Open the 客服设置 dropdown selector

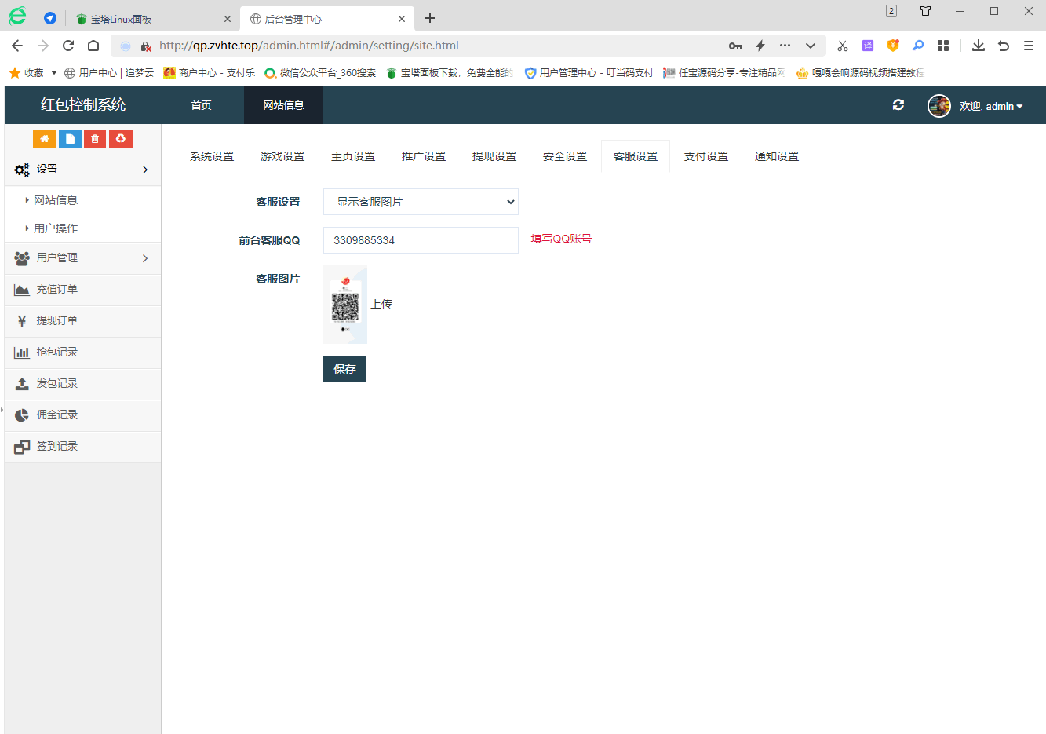pyautogui.click(x=421, y=202)
